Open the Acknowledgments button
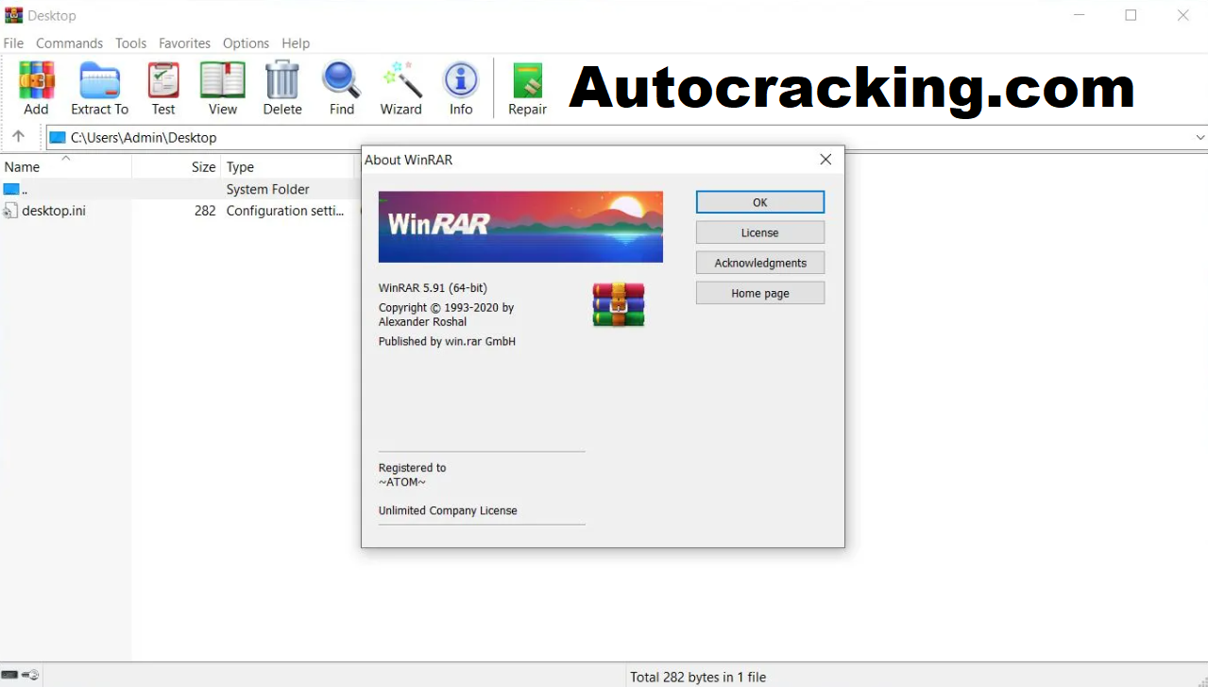This screenshot has height=687, width=1208. pos(760,263)
